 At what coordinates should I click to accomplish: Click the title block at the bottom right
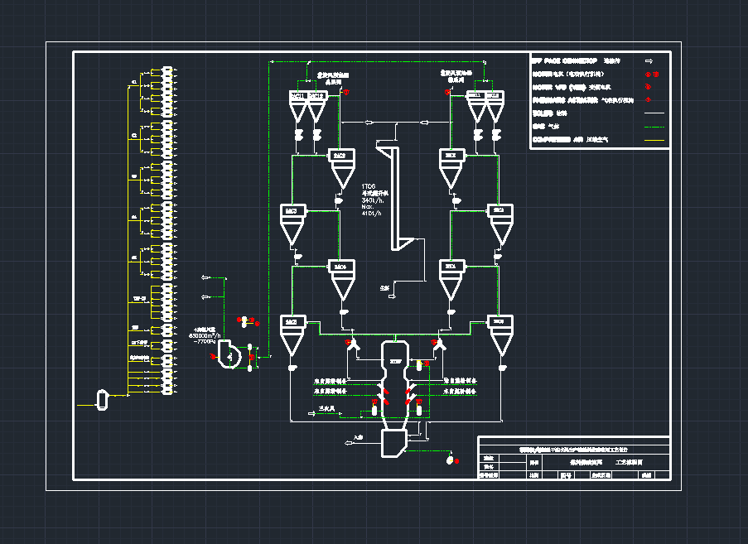574,458
